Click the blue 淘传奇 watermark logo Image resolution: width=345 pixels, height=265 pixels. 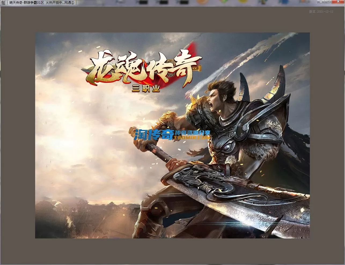coord(154,135)
